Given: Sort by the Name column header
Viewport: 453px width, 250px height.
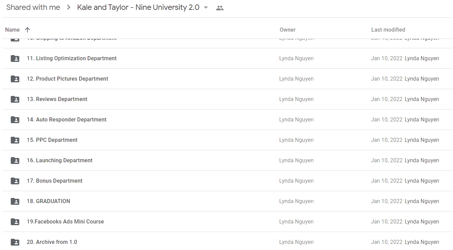Looking at the screenshot, I should tap(12, 30).
